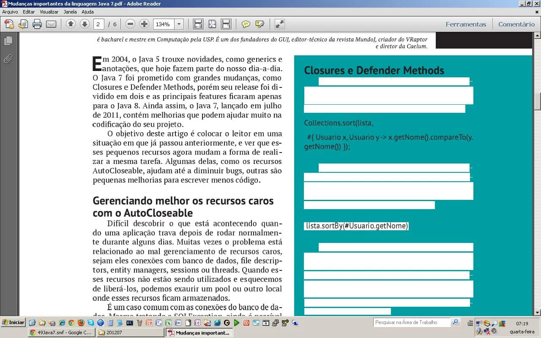Image resolution: width=541 pixels, height=338 pixels.
Task: Launch Google Chrome from quick launch
Action: [71, 323]
